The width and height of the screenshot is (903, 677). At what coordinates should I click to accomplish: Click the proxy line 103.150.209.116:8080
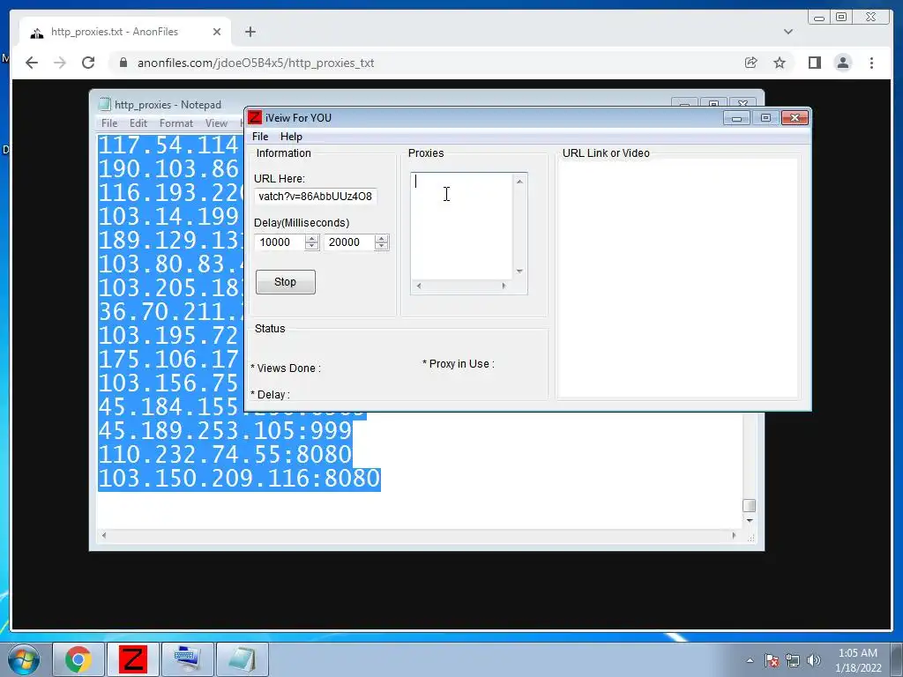[240, 479]
